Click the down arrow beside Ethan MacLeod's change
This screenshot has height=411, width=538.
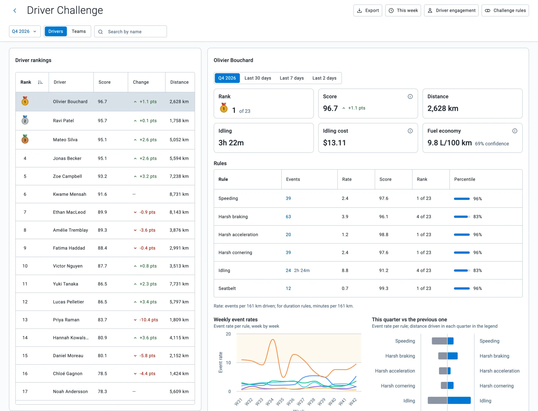click(135, 212)
